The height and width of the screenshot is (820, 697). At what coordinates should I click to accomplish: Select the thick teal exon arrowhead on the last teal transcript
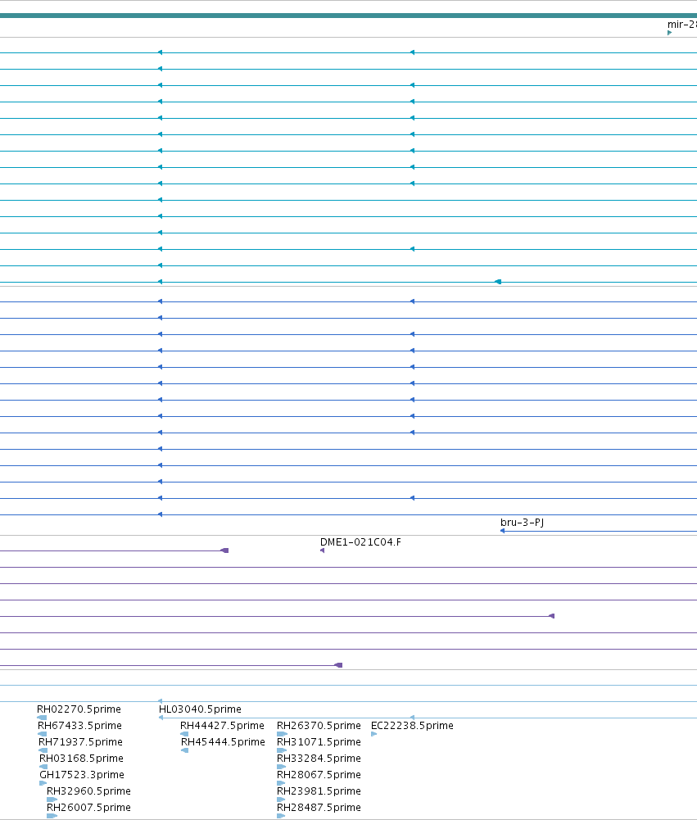(498, 282)
